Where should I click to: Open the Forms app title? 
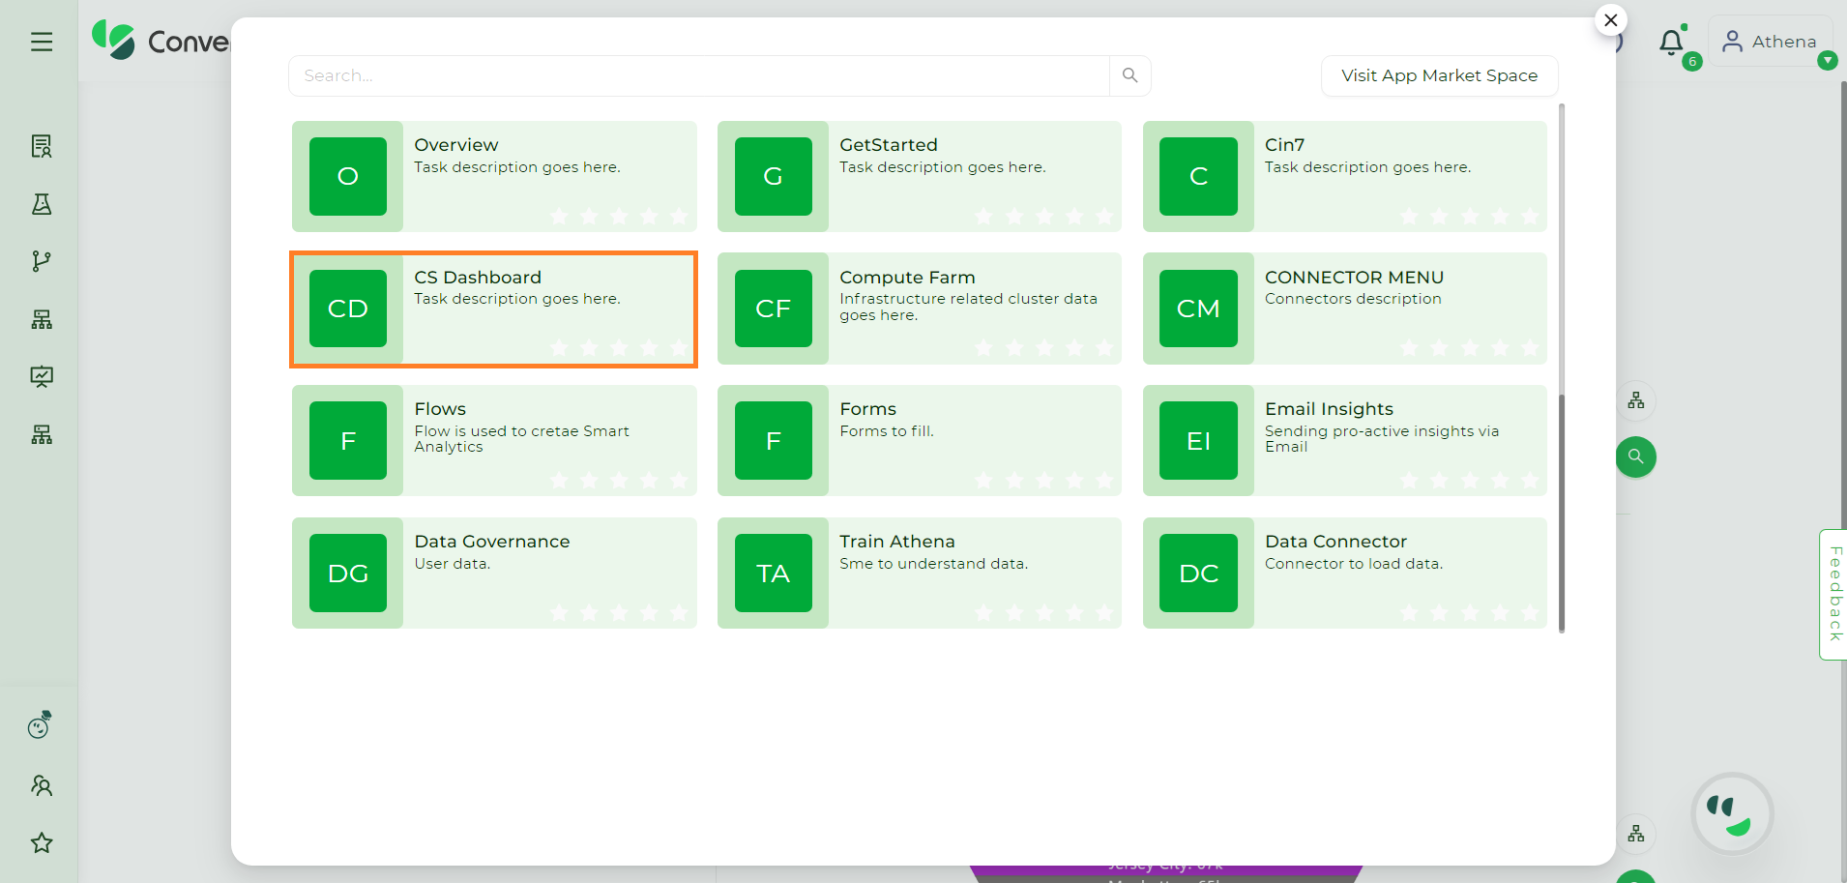tap(867, 409)
